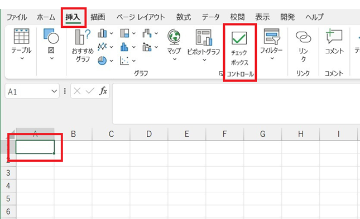The height and width of the screenshot is (219, 360).
Task: Insert a column or bar chart
Action: coord(102,33)
